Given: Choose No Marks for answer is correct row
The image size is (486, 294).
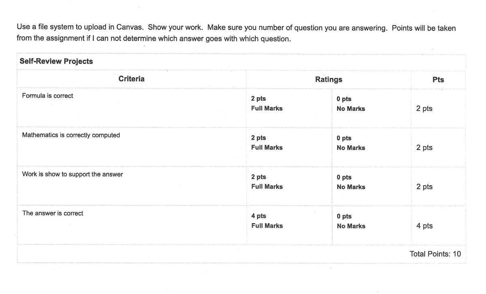Looking at the screenshot, I should (x=351, y=222).
